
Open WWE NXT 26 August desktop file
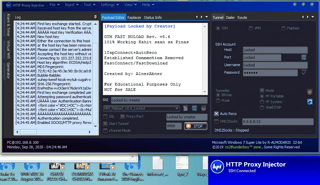coord(32,172)
